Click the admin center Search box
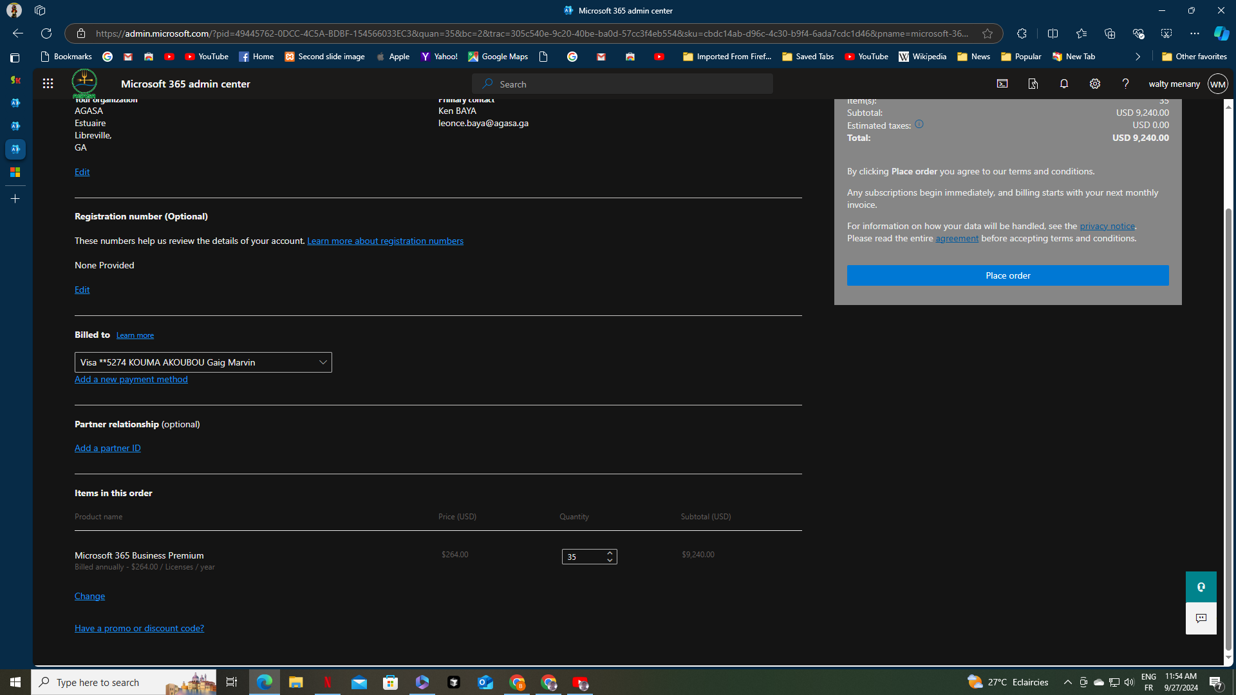The width and height of the screenshot is (1236, 695). click(x=623, y=84)
